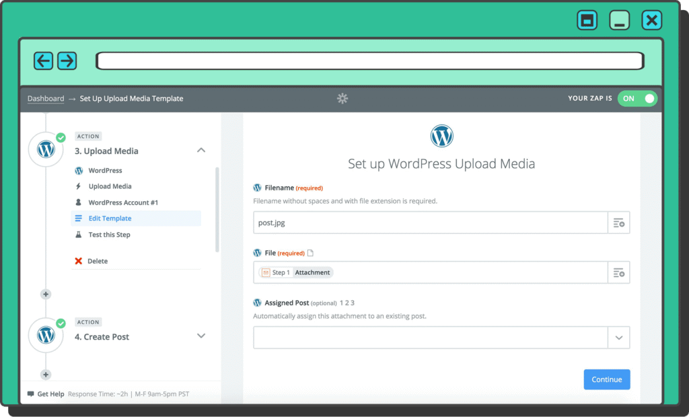Image resolution: width=689 pixels, height=417 pixels.
Task: Open WordPress Account #1 item
Action: (x=123, y=202)
